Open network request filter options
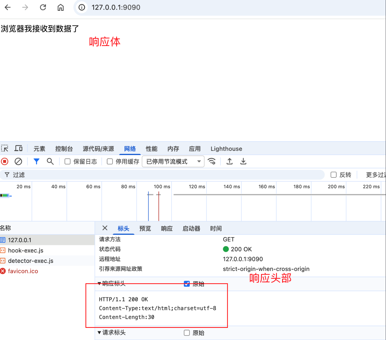 coord(36,161)
